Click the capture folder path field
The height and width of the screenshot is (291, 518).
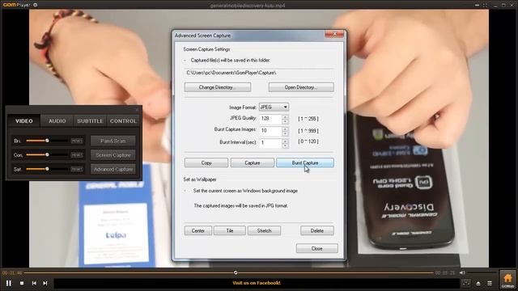259,73
